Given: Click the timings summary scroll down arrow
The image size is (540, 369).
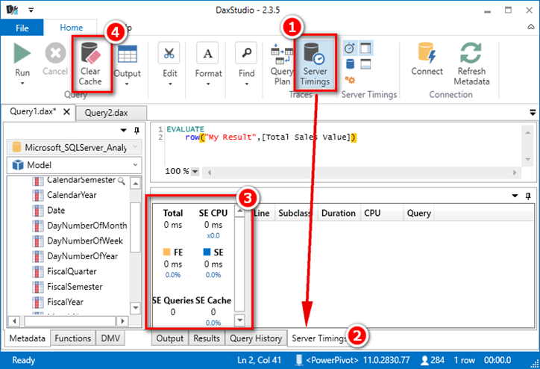Looking at the screenshot, I should click(x=239, y=320).
